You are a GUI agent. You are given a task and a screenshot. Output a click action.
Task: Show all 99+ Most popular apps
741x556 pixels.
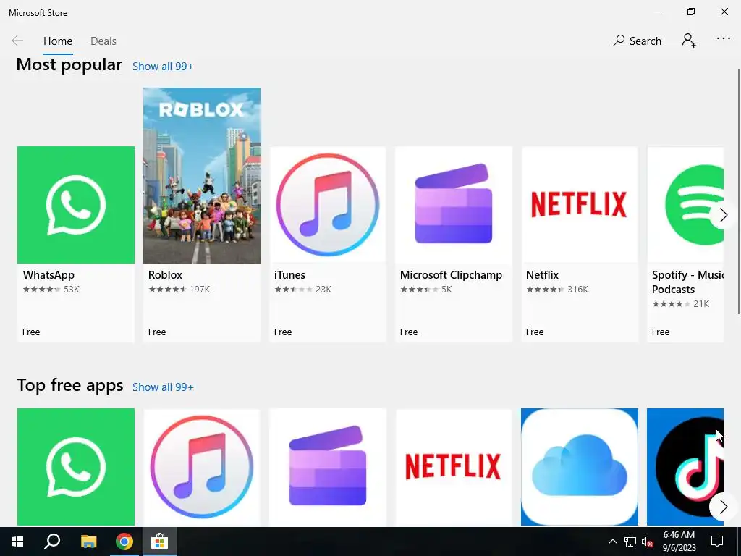pos(163,67)
